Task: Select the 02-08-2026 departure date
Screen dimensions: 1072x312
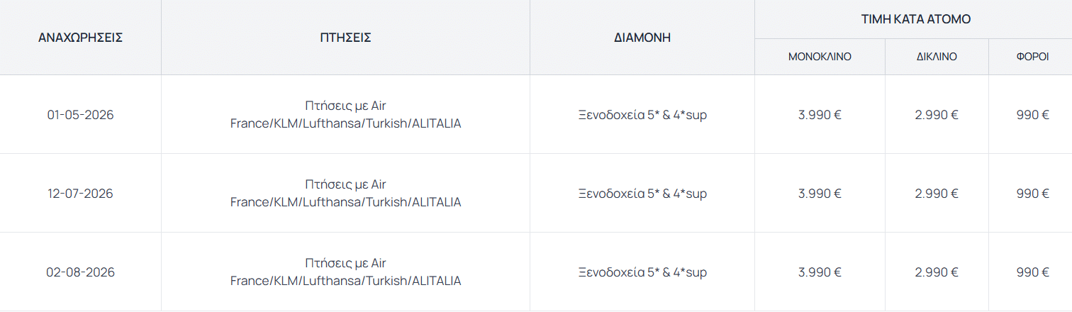Action: pos(80,272)
